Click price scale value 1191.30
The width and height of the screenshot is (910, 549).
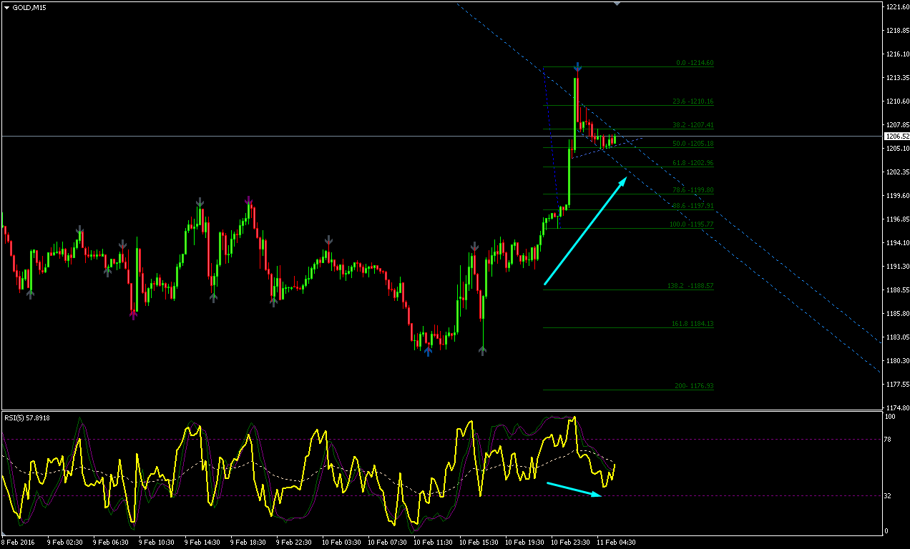click(896, 267)
